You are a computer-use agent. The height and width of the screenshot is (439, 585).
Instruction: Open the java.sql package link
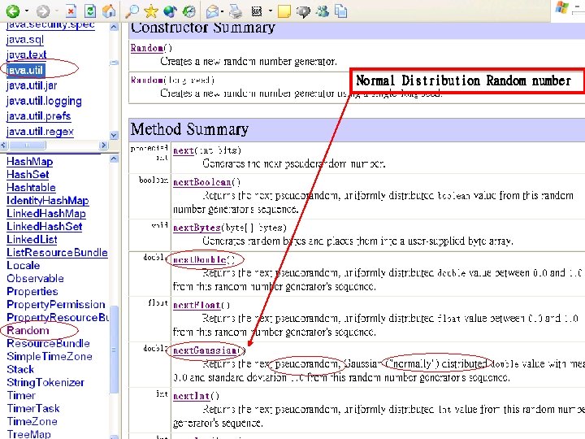[25, 40]
